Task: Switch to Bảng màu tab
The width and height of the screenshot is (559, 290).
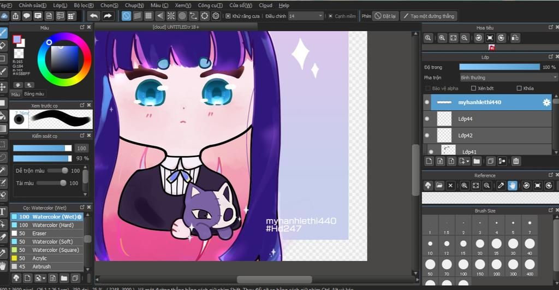Action: [x=34, y=94]
